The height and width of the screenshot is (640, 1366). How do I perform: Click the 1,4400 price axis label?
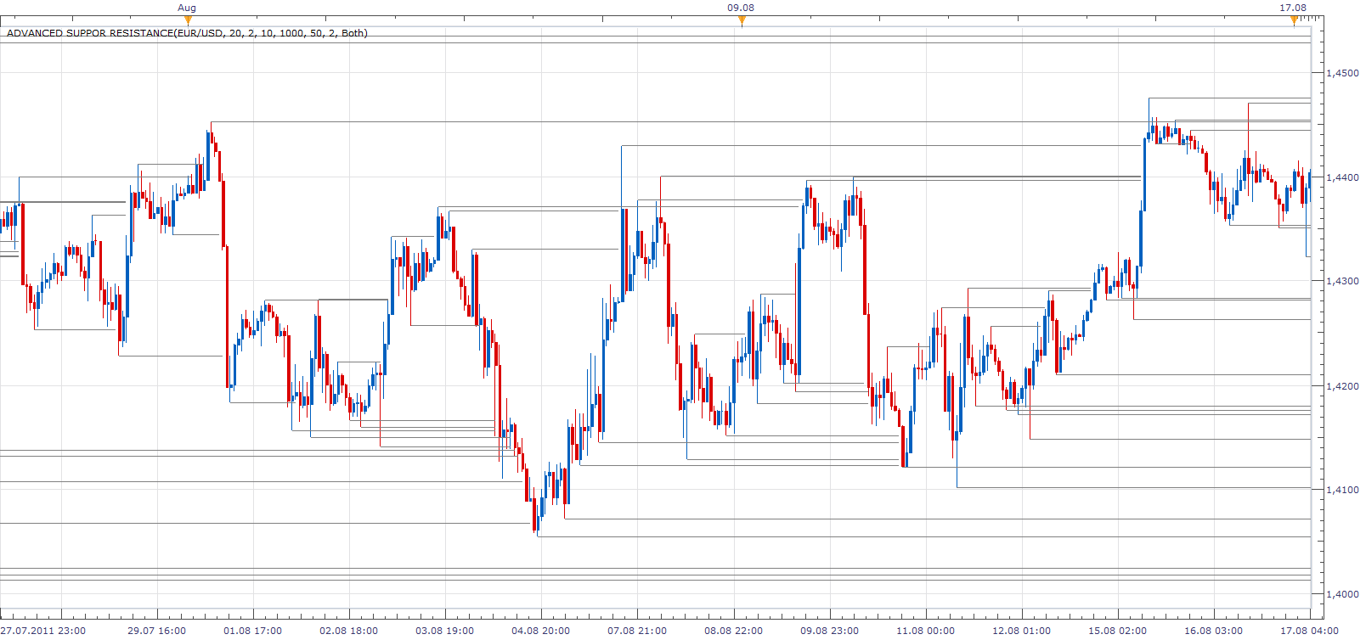[1342, 177]
